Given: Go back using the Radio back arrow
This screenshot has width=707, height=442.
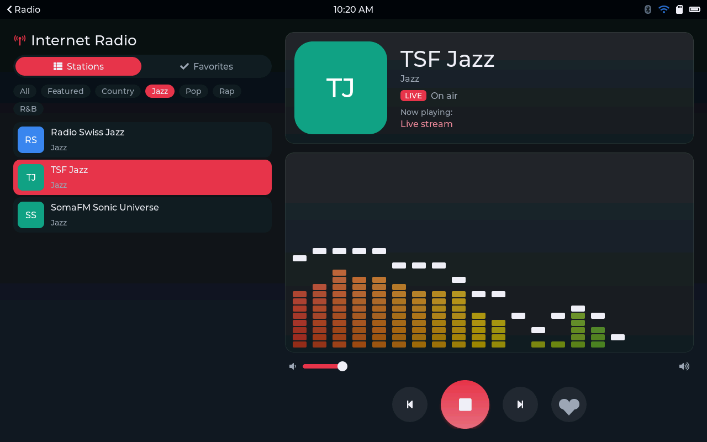Looking at the screenshot, I should pyautogui.click(x=23, y=9).
